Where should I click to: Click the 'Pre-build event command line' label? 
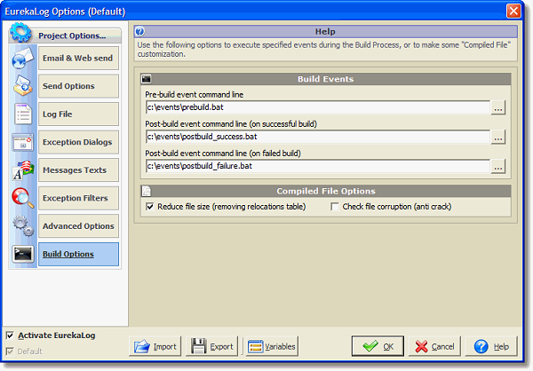pos(194,94)
